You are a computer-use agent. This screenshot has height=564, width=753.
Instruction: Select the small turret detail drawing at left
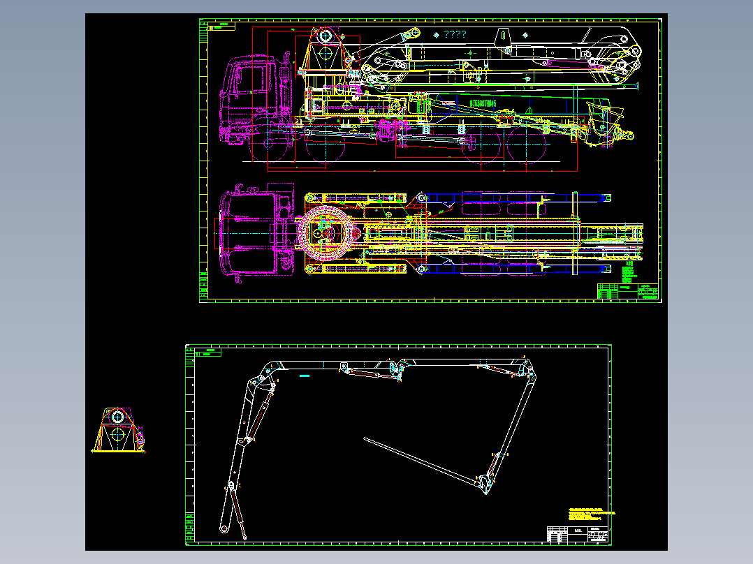click(118, 430)
